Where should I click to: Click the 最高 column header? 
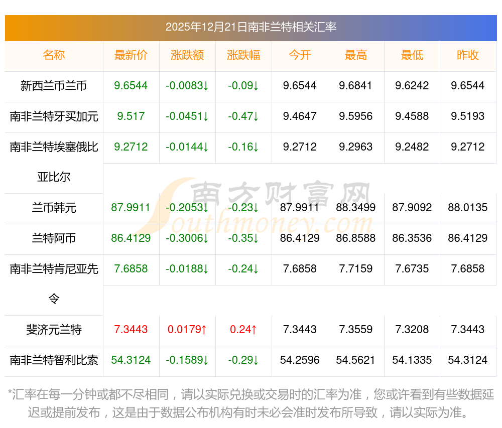coord(356,55)
